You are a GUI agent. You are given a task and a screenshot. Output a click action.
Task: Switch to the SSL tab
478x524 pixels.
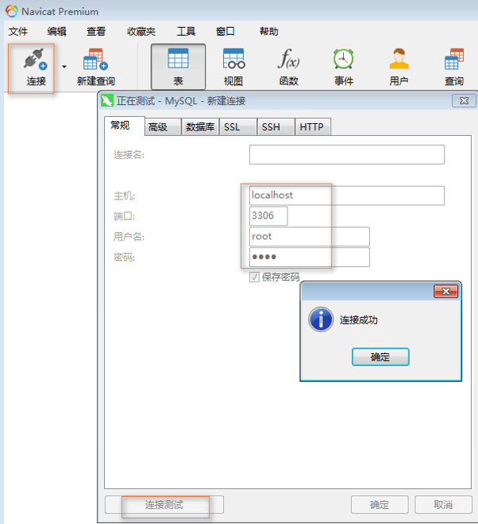[238, 127]
